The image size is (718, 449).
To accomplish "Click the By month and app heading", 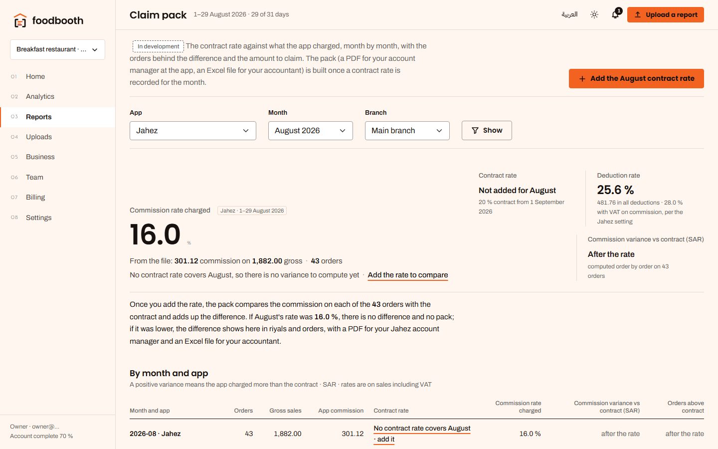I will (169, 373).
